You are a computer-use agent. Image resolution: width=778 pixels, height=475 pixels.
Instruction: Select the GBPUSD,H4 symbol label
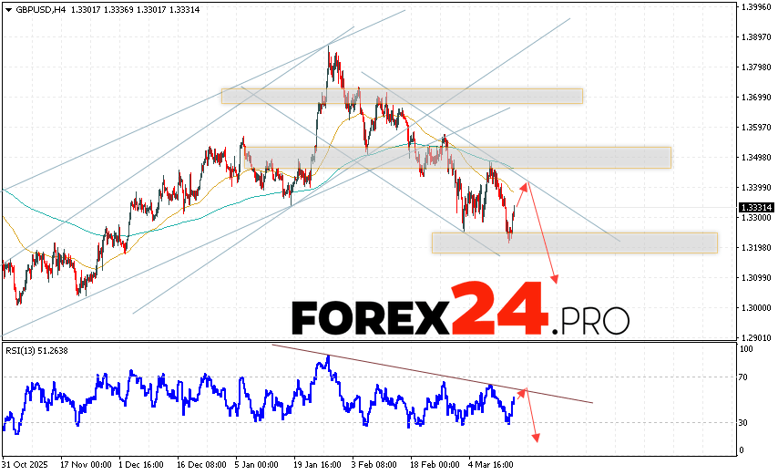point(41,10)
